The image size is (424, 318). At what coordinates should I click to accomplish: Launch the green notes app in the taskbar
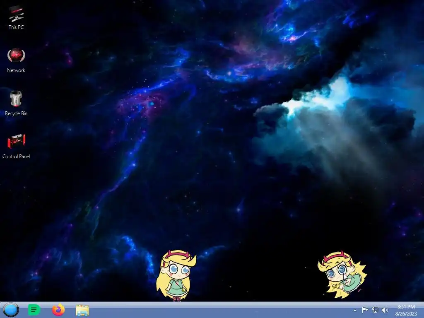pos(34,310)
